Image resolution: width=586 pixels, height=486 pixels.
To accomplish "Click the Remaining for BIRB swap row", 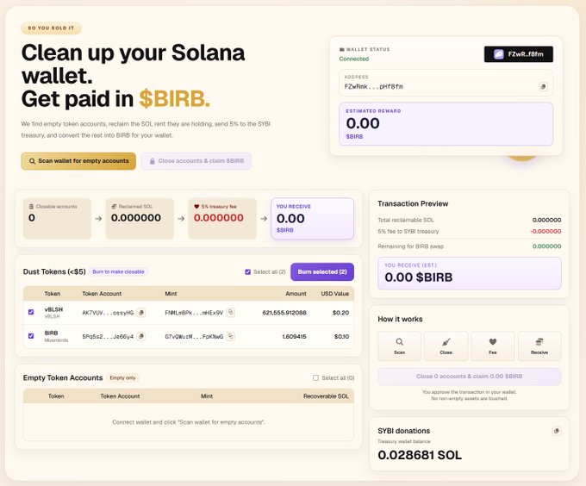I will 470,246.
